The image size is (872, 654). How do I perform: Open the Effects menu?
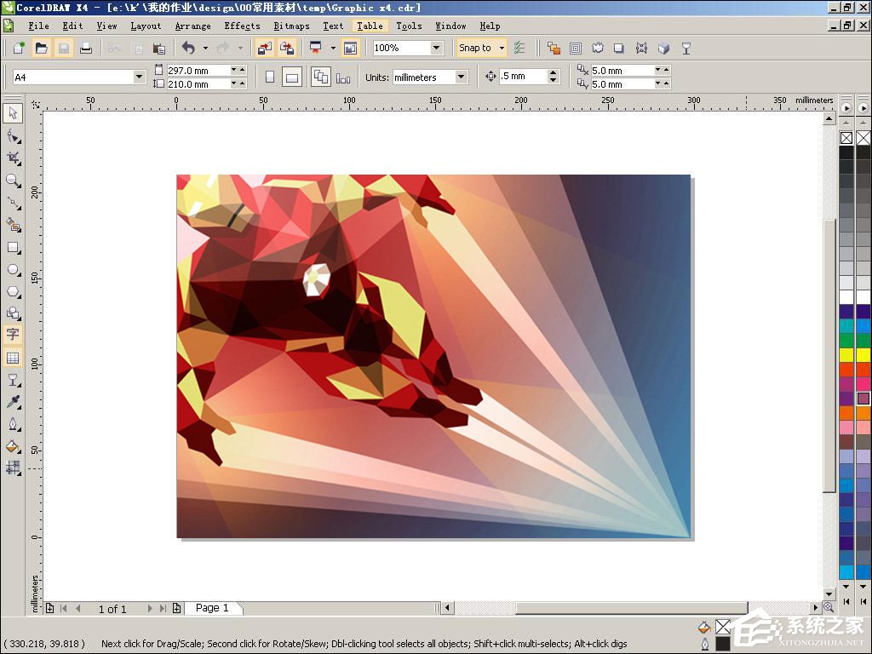coord(242,26)
